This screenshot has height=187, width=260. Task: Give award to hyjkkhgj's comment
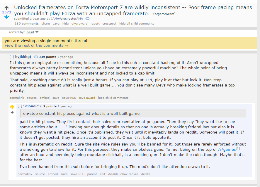(87, 98)
